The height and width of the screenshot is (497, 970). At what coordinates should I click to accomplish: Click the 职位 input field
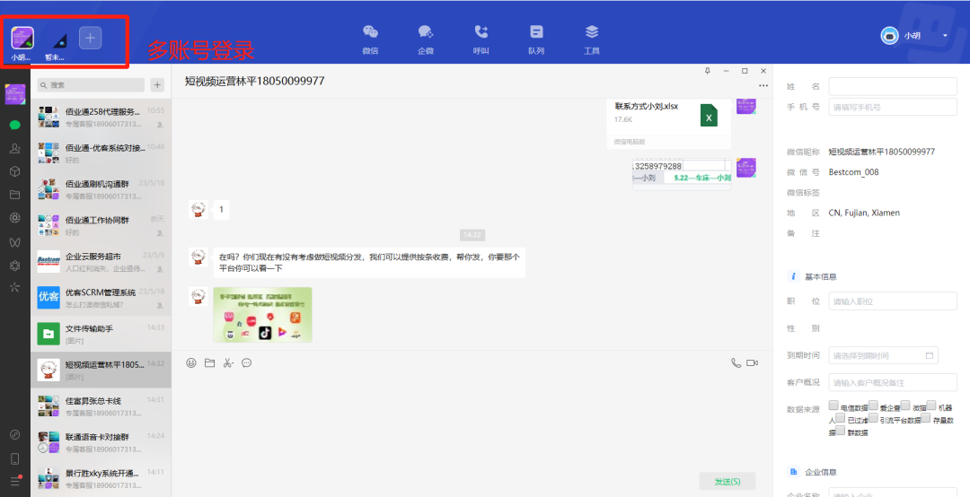pos(893,301)
